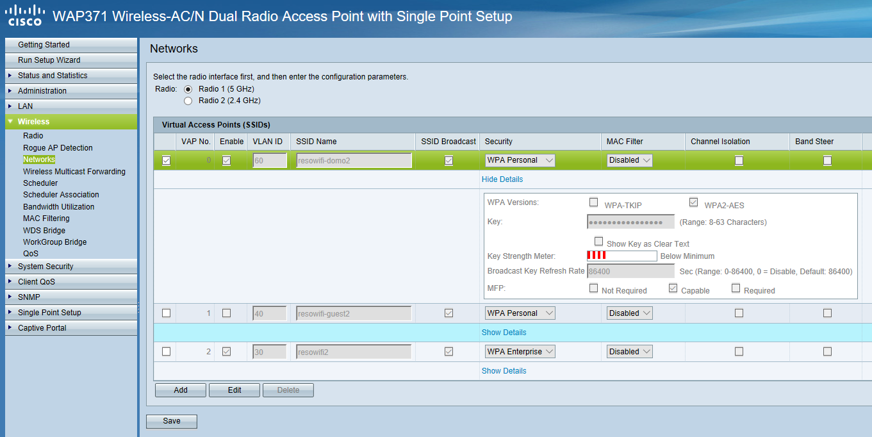This screenshot has width=872, height=437.
Task: Go to Rogue AP Detection
Action: coord(58,148)
